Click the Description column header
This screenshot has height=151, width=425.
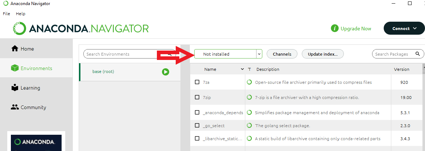[x=268, y=69]
